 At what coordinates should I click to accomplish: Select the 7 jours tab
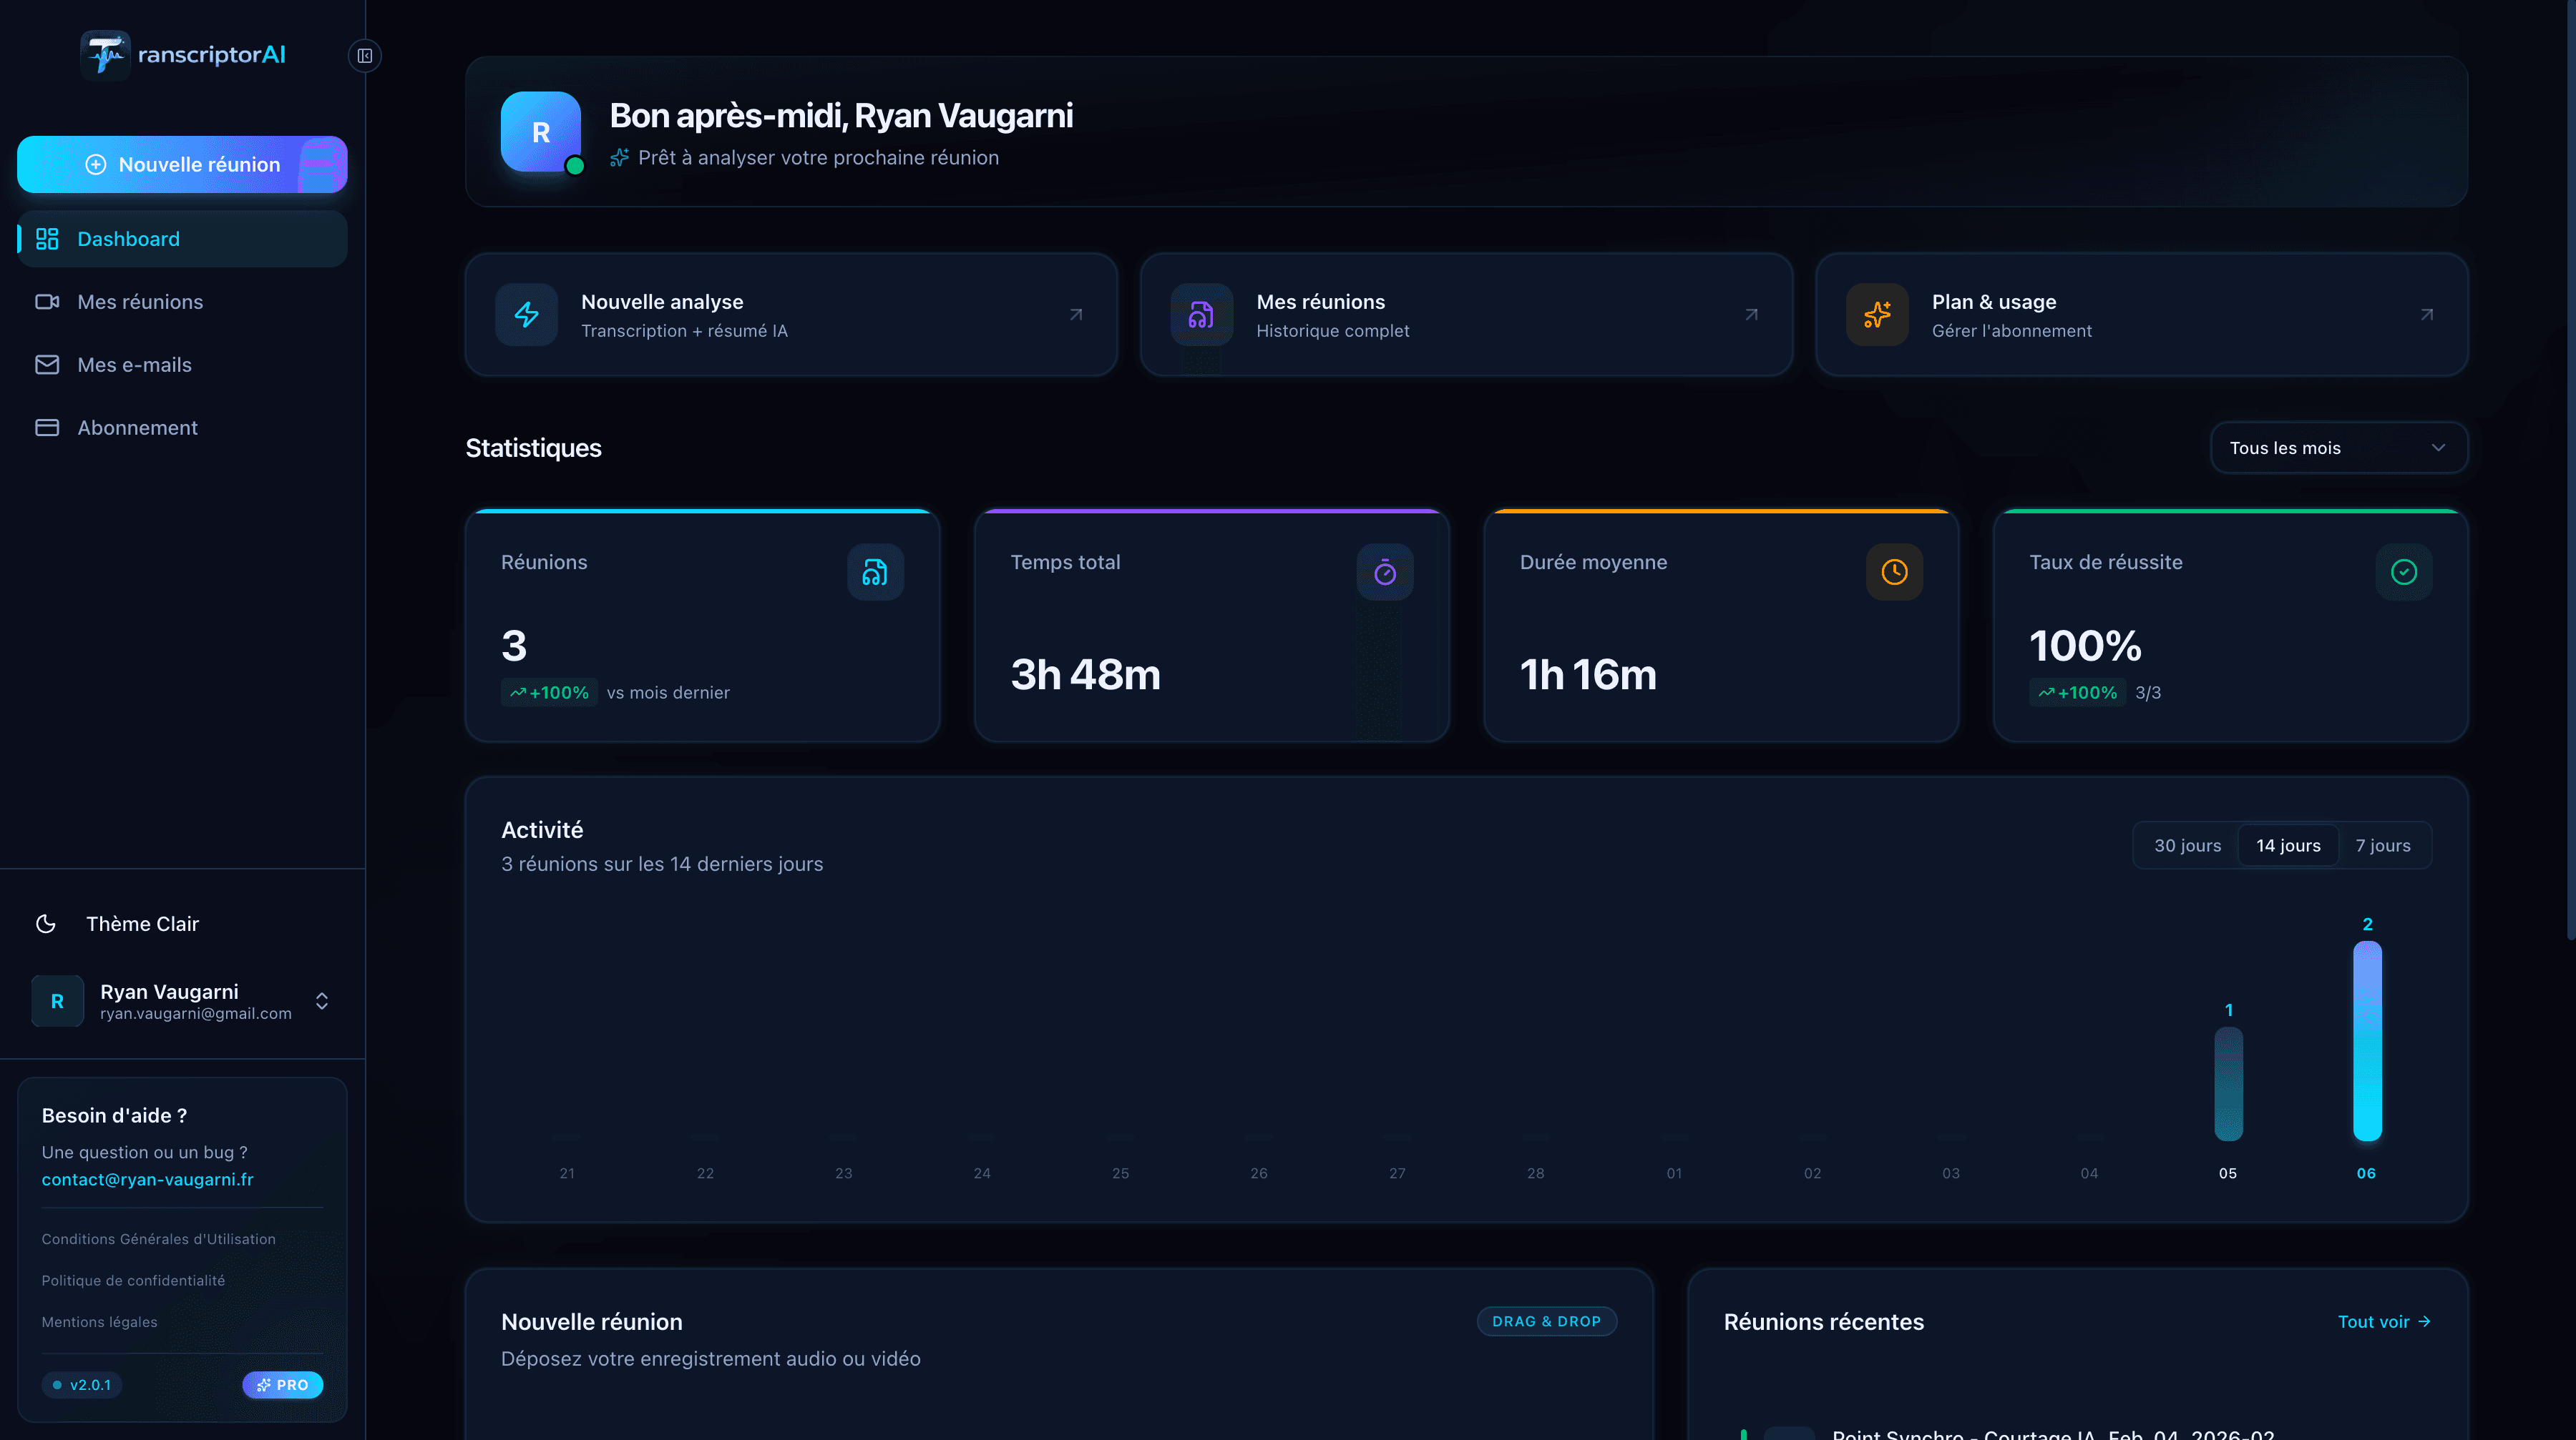[x=2383, y=844]
